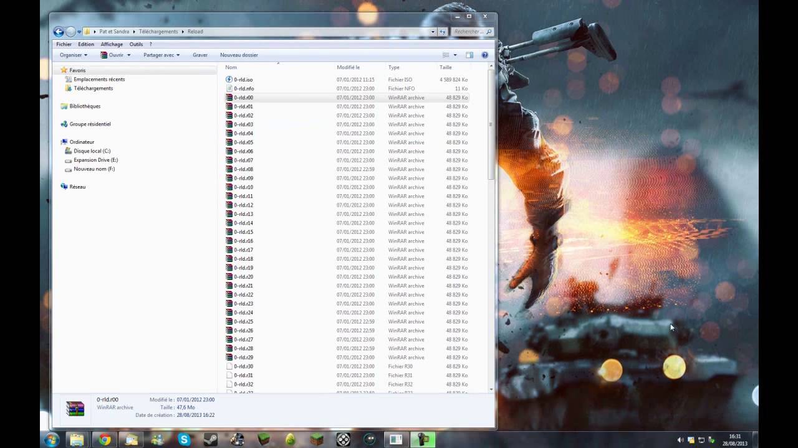Click the Refresh button in address bar
798x448 pixels.
[443, 32]
